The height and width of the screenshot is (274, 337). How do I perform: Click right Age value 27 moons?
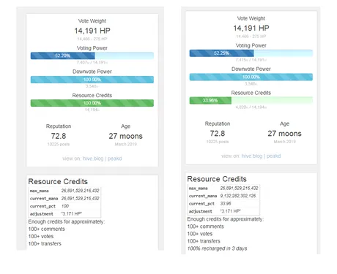click(284, 134)
